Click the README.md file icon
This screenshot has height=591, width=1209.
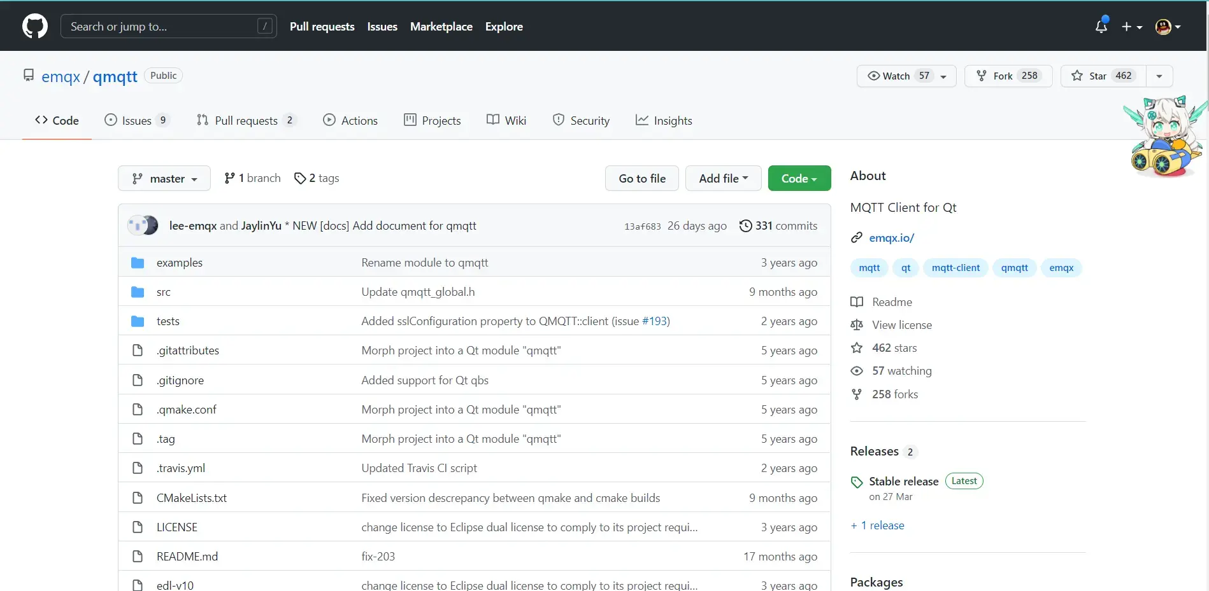click(x=138, y=557)
